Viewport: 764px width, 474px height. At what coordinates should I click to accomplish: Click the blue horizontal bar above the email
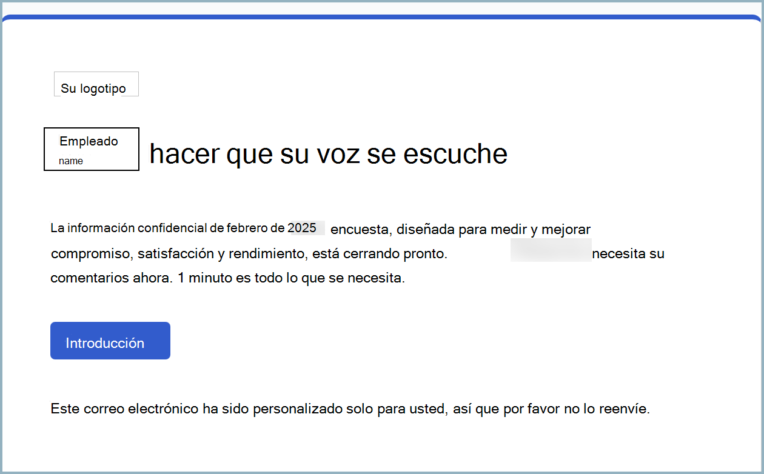click(382, 16)
